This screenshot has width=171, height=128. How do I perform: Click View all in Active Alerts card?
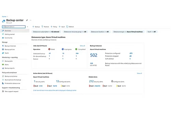click(139, 73)
